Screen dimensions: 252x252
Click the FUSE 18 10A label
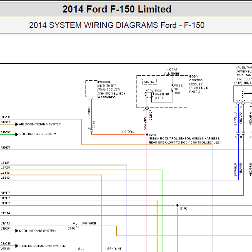178,89
